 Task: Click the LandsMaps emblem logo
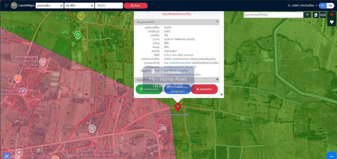point(14,6)
